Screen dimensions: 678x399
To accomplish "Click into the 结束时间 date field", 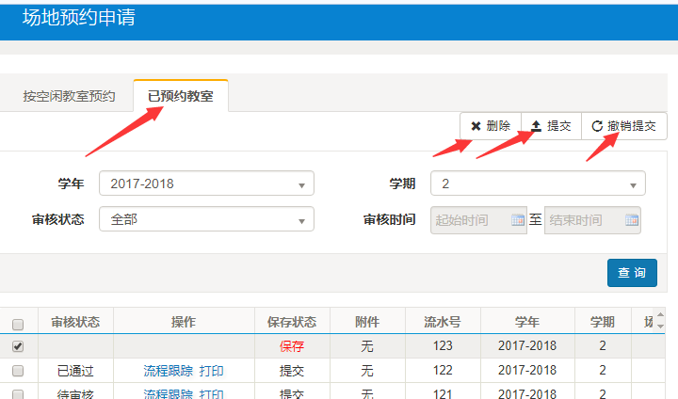I will [582, 220].
